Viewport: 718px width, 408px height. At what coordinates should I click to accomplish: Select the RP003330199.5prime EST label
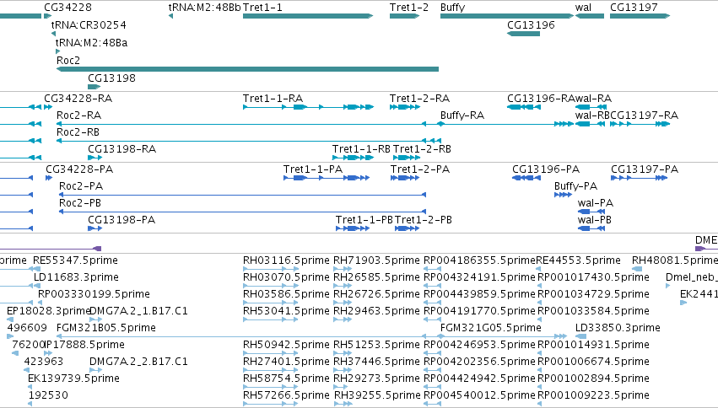[x=94, y=294]
